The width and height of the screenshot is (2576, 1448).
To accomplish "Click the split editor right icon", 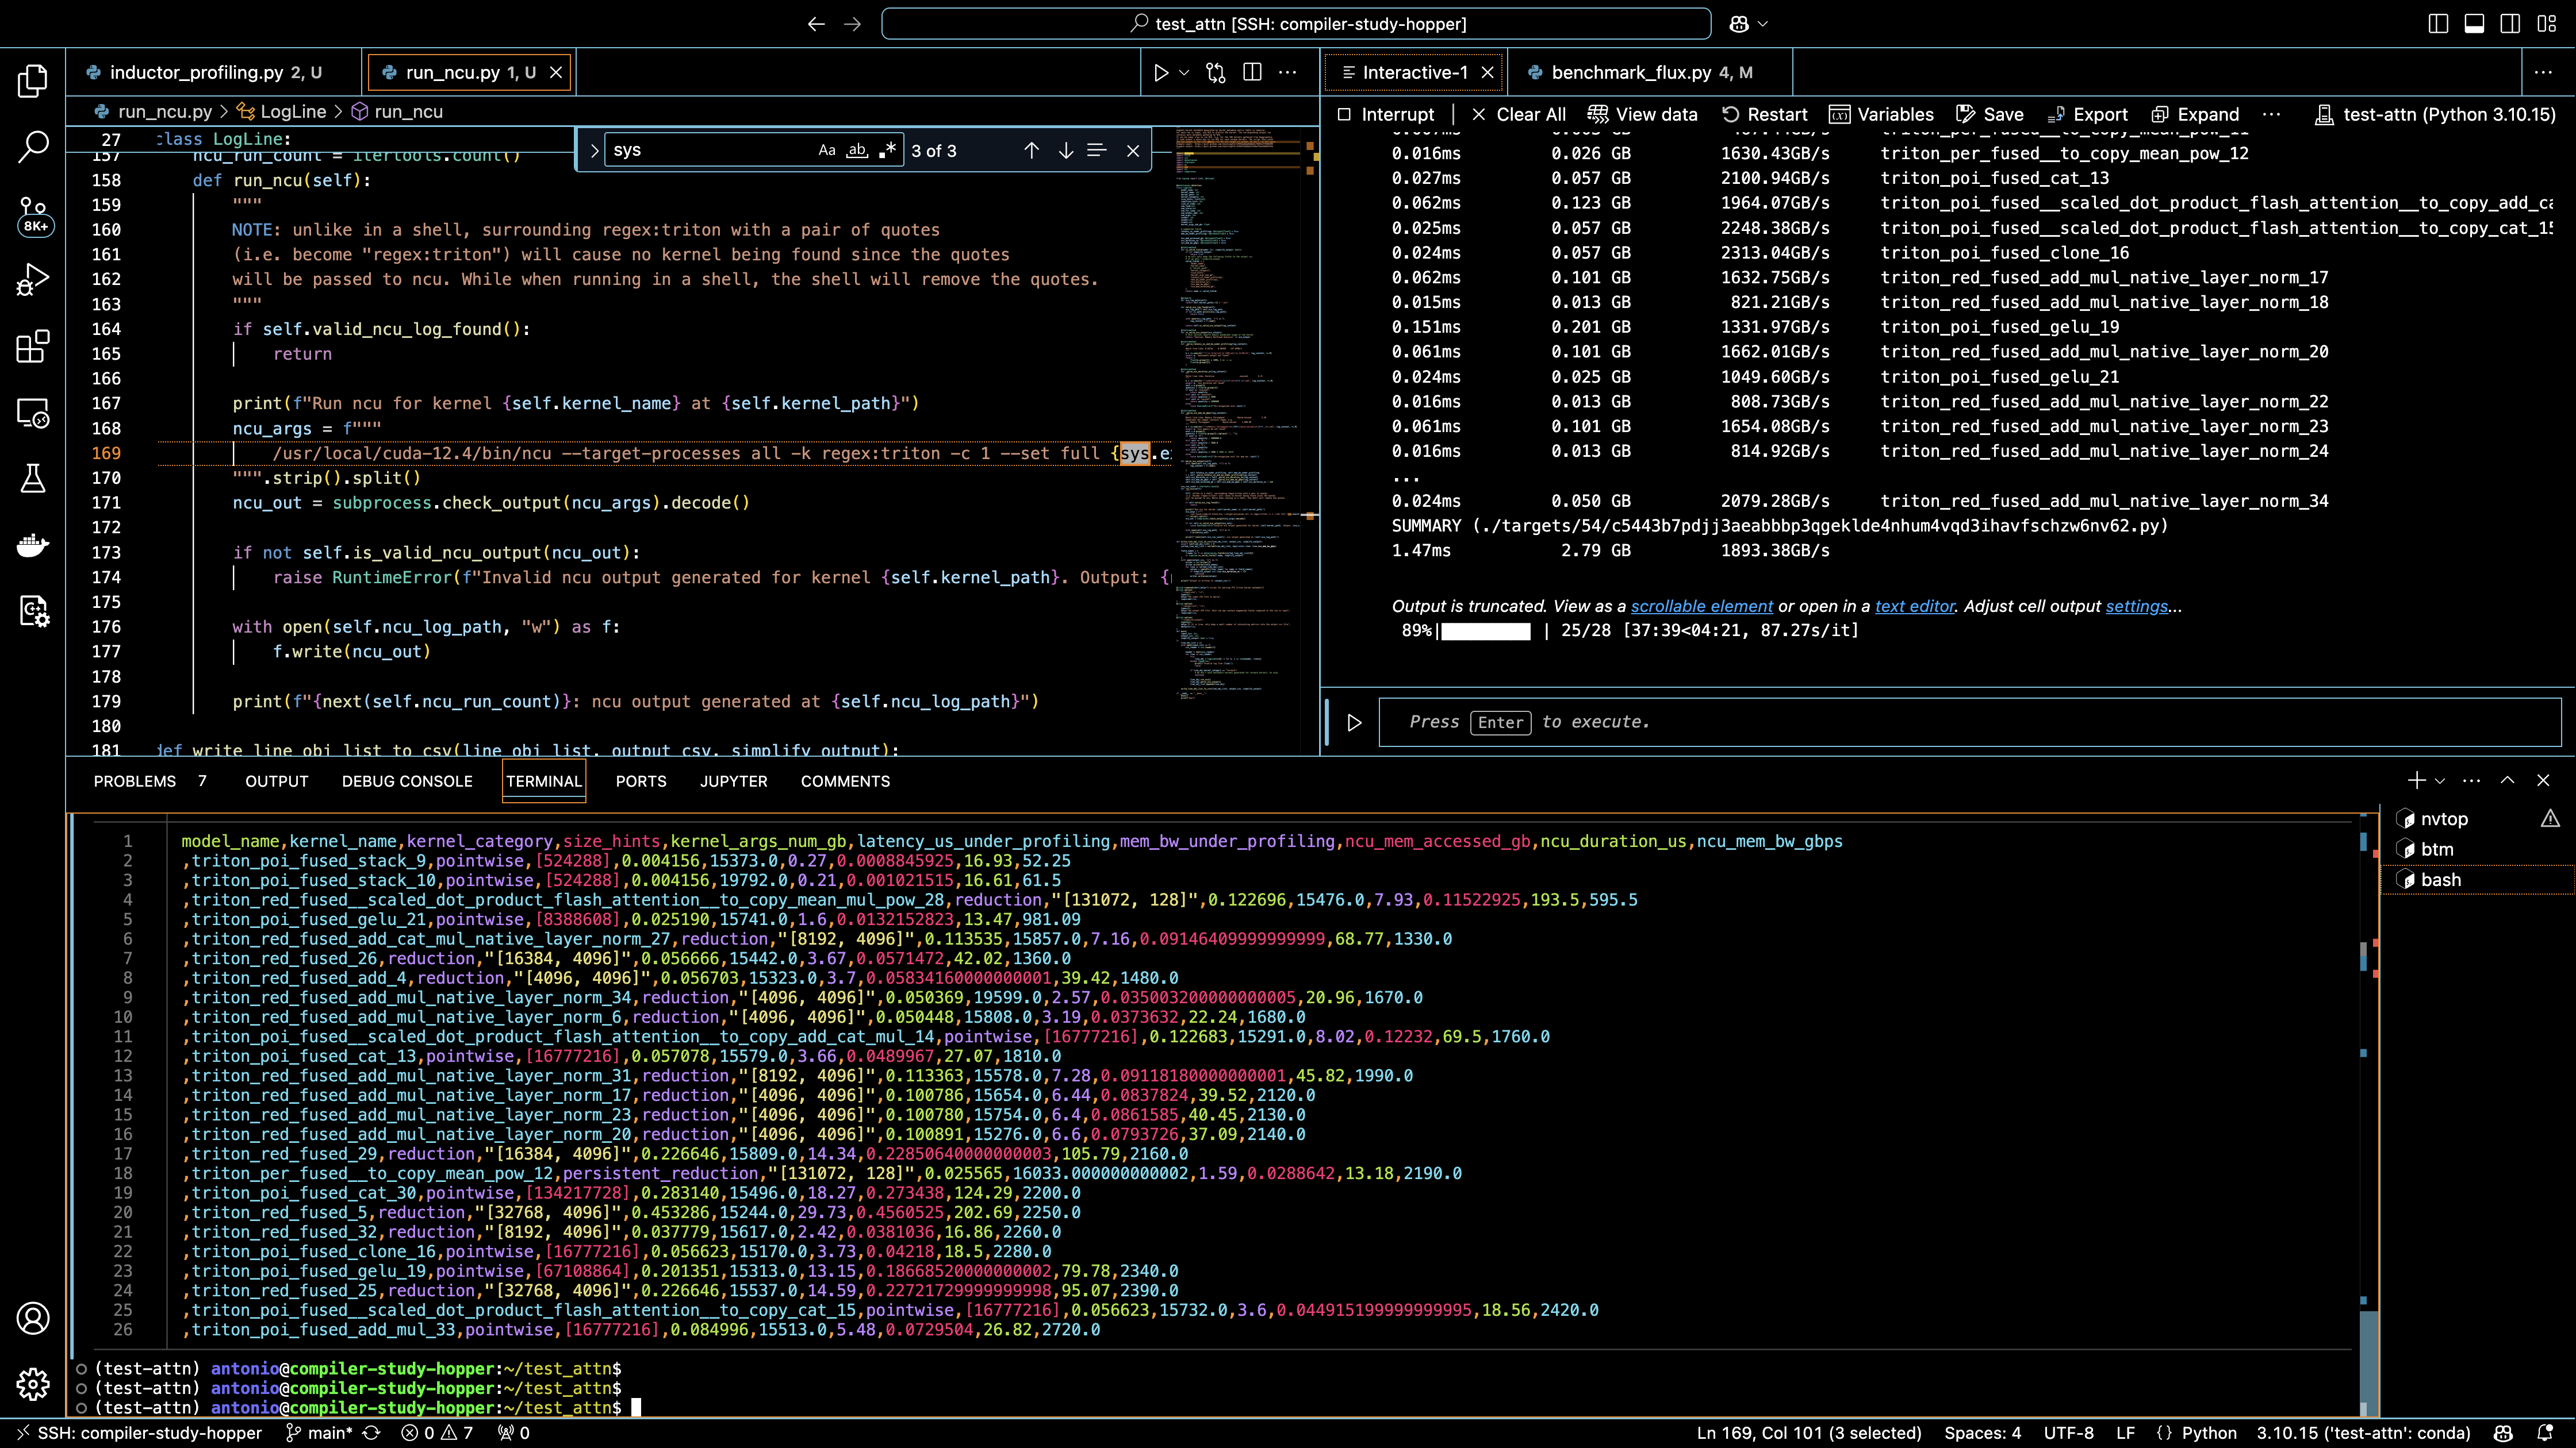I will point(1252,72).
